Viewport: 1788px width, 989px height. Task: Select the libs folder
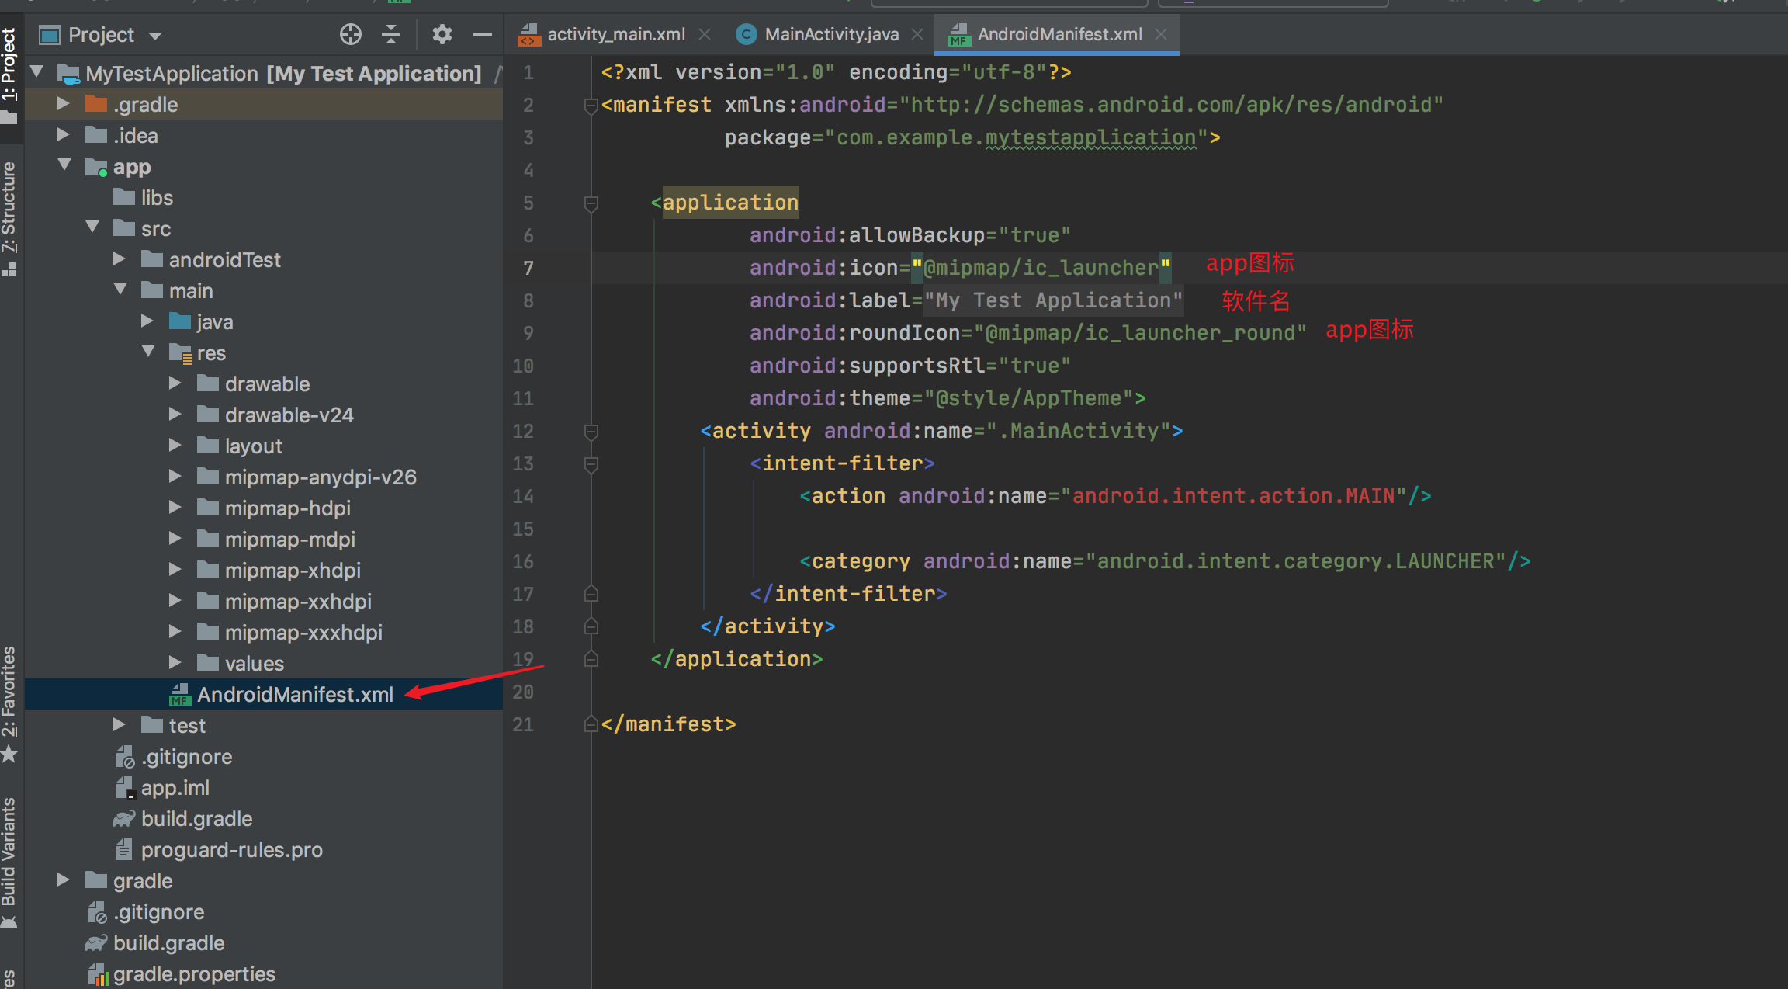pos(144,197)
